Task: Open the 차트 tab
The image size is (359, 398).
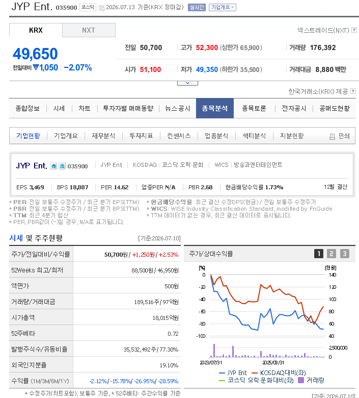Action: 85,109
